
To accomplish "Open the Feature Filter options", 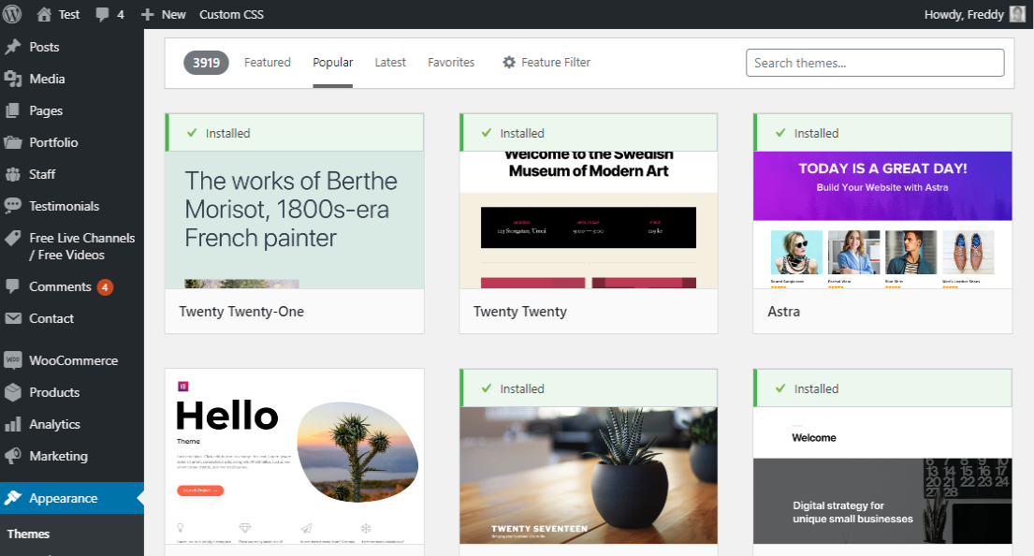I will click(546, 62).
